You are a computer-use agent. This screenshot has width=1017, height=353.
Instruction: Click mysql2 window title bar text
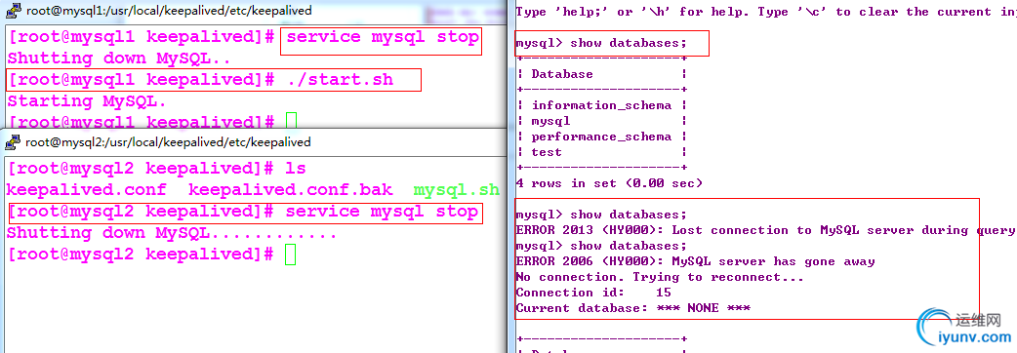click(x=169, y=141)
